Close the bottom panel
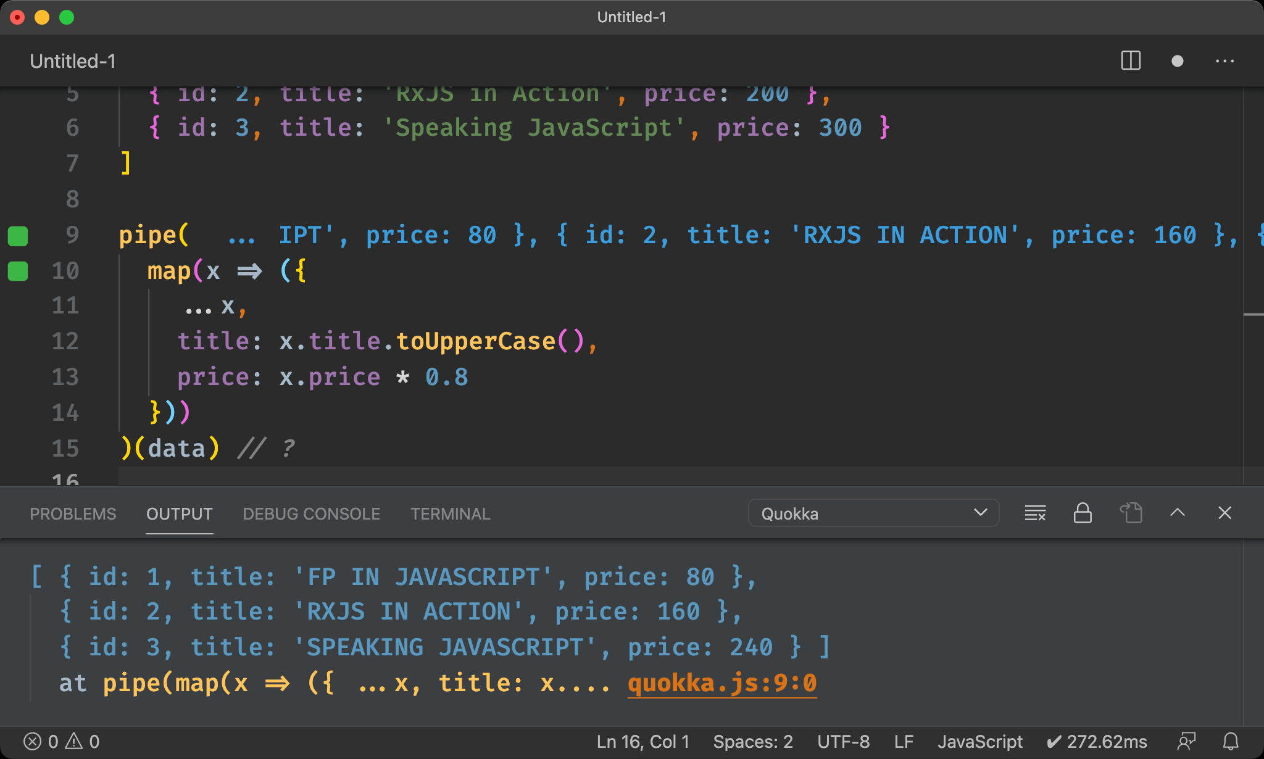This screenshot has height=759, width=1264. click(x=1225, y=513)
